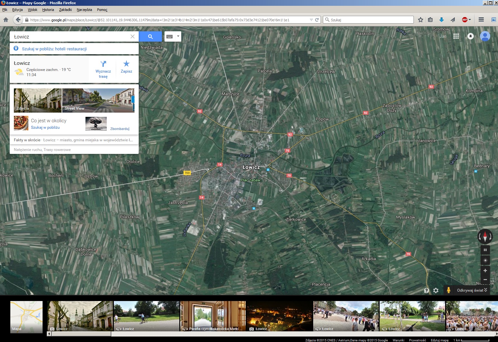This screenshot has height=342, width=498.
Task: Zoom in the map with plus
Action: pyautogui.click(x=485, y=271)
